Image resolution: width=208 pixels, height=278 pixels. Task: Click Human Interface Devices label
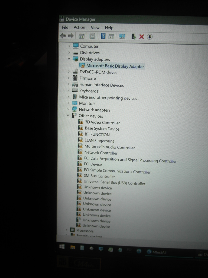(x=102, y=85)
